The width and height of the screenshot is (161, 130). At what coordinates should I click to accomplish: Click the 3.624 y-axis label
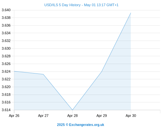click(6, 71)
